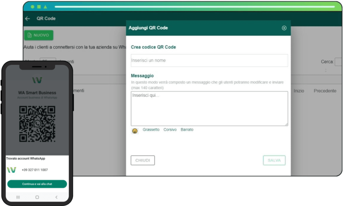346x206 pixels.
Task: Click the NUOVO button
Action: pyautogui.click(x=39, y=35)
